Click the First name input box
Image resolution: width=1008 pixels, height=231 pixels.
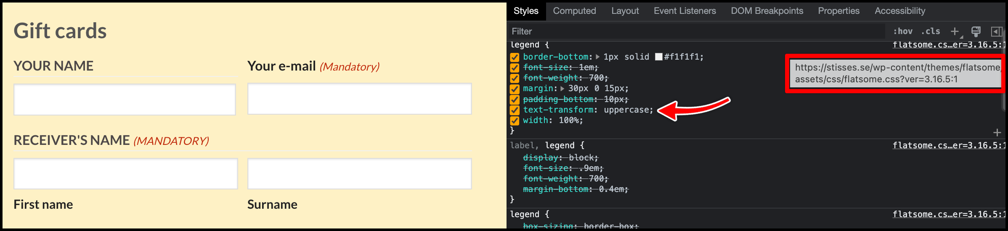tap(125, 173)
